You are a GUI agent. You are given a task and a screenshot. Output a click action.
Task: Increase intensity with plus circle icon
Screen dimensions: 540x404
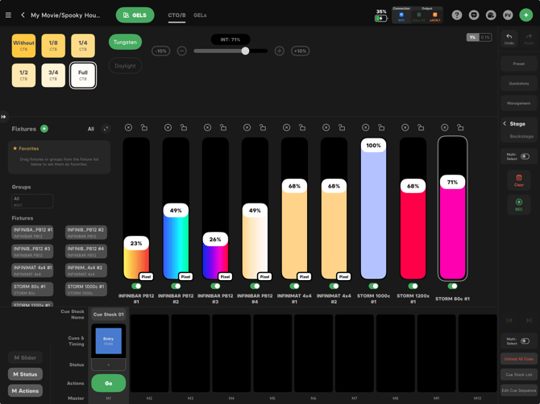(280, 51)
